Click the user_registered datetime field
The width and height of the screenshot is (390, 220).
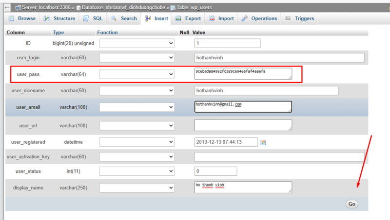(226, 142)
